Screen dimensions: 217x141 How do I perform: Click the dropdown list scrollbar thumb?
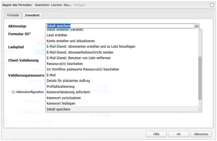200,78
